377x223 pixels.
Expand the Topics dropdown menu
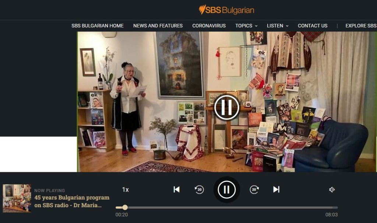point(246,26)
